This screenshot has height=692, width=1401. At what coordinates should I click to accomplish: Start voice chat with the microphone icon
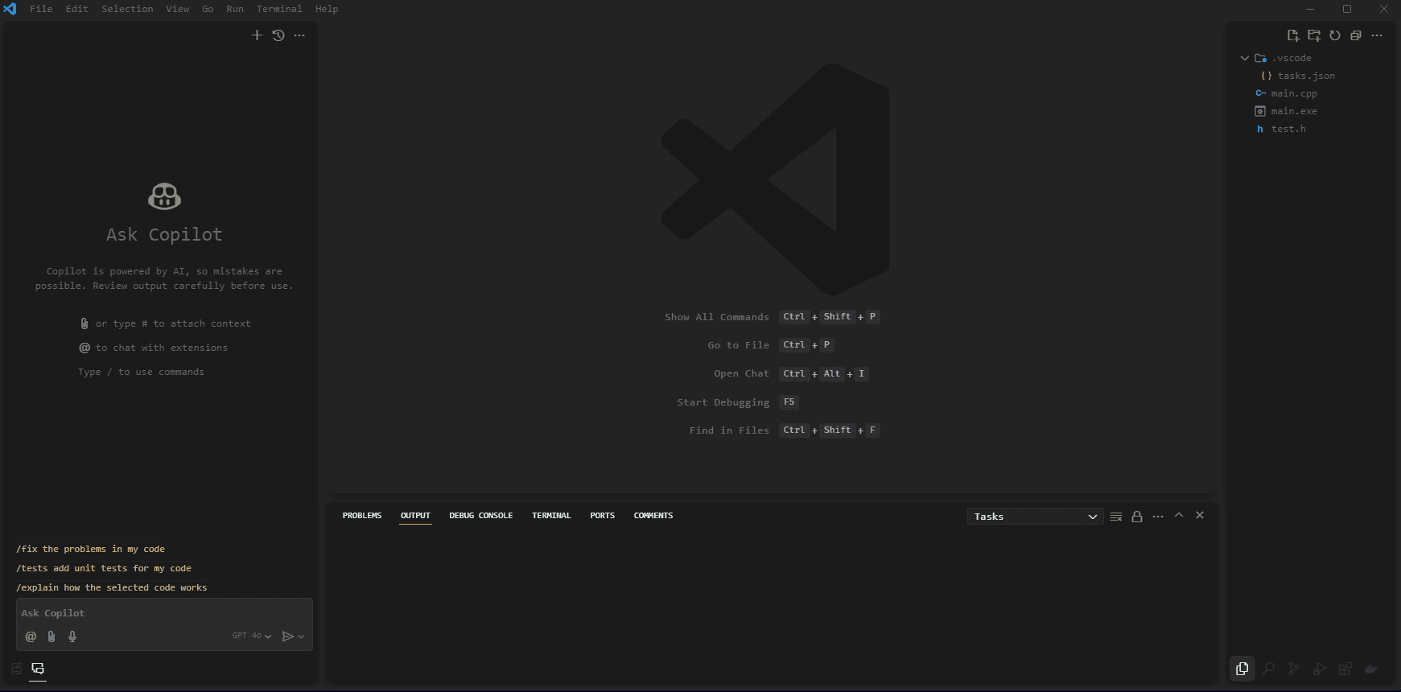(x=72, y=636)
